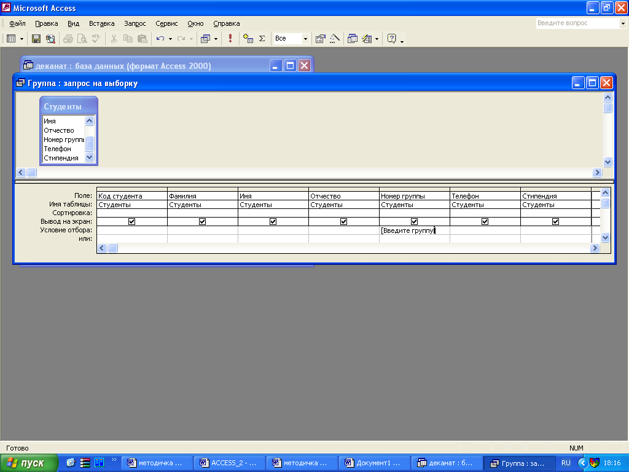Viewport: 629px width, 472px height.
Task: Open the View type dropdown arrow
Action: [21, 39]
